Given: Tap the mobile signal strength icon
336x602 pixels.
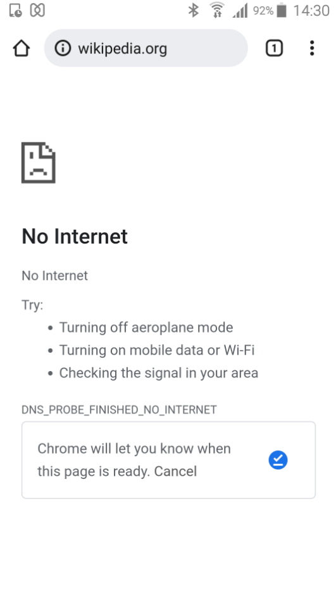Looking at the screenshot, I should [x=240, y=10].
